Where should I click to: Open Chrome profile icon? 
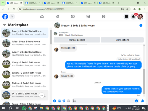(139, 9)
